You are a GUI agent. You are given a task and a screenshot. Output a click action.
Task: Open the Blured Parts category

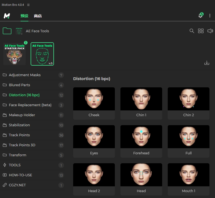[33, 85]
